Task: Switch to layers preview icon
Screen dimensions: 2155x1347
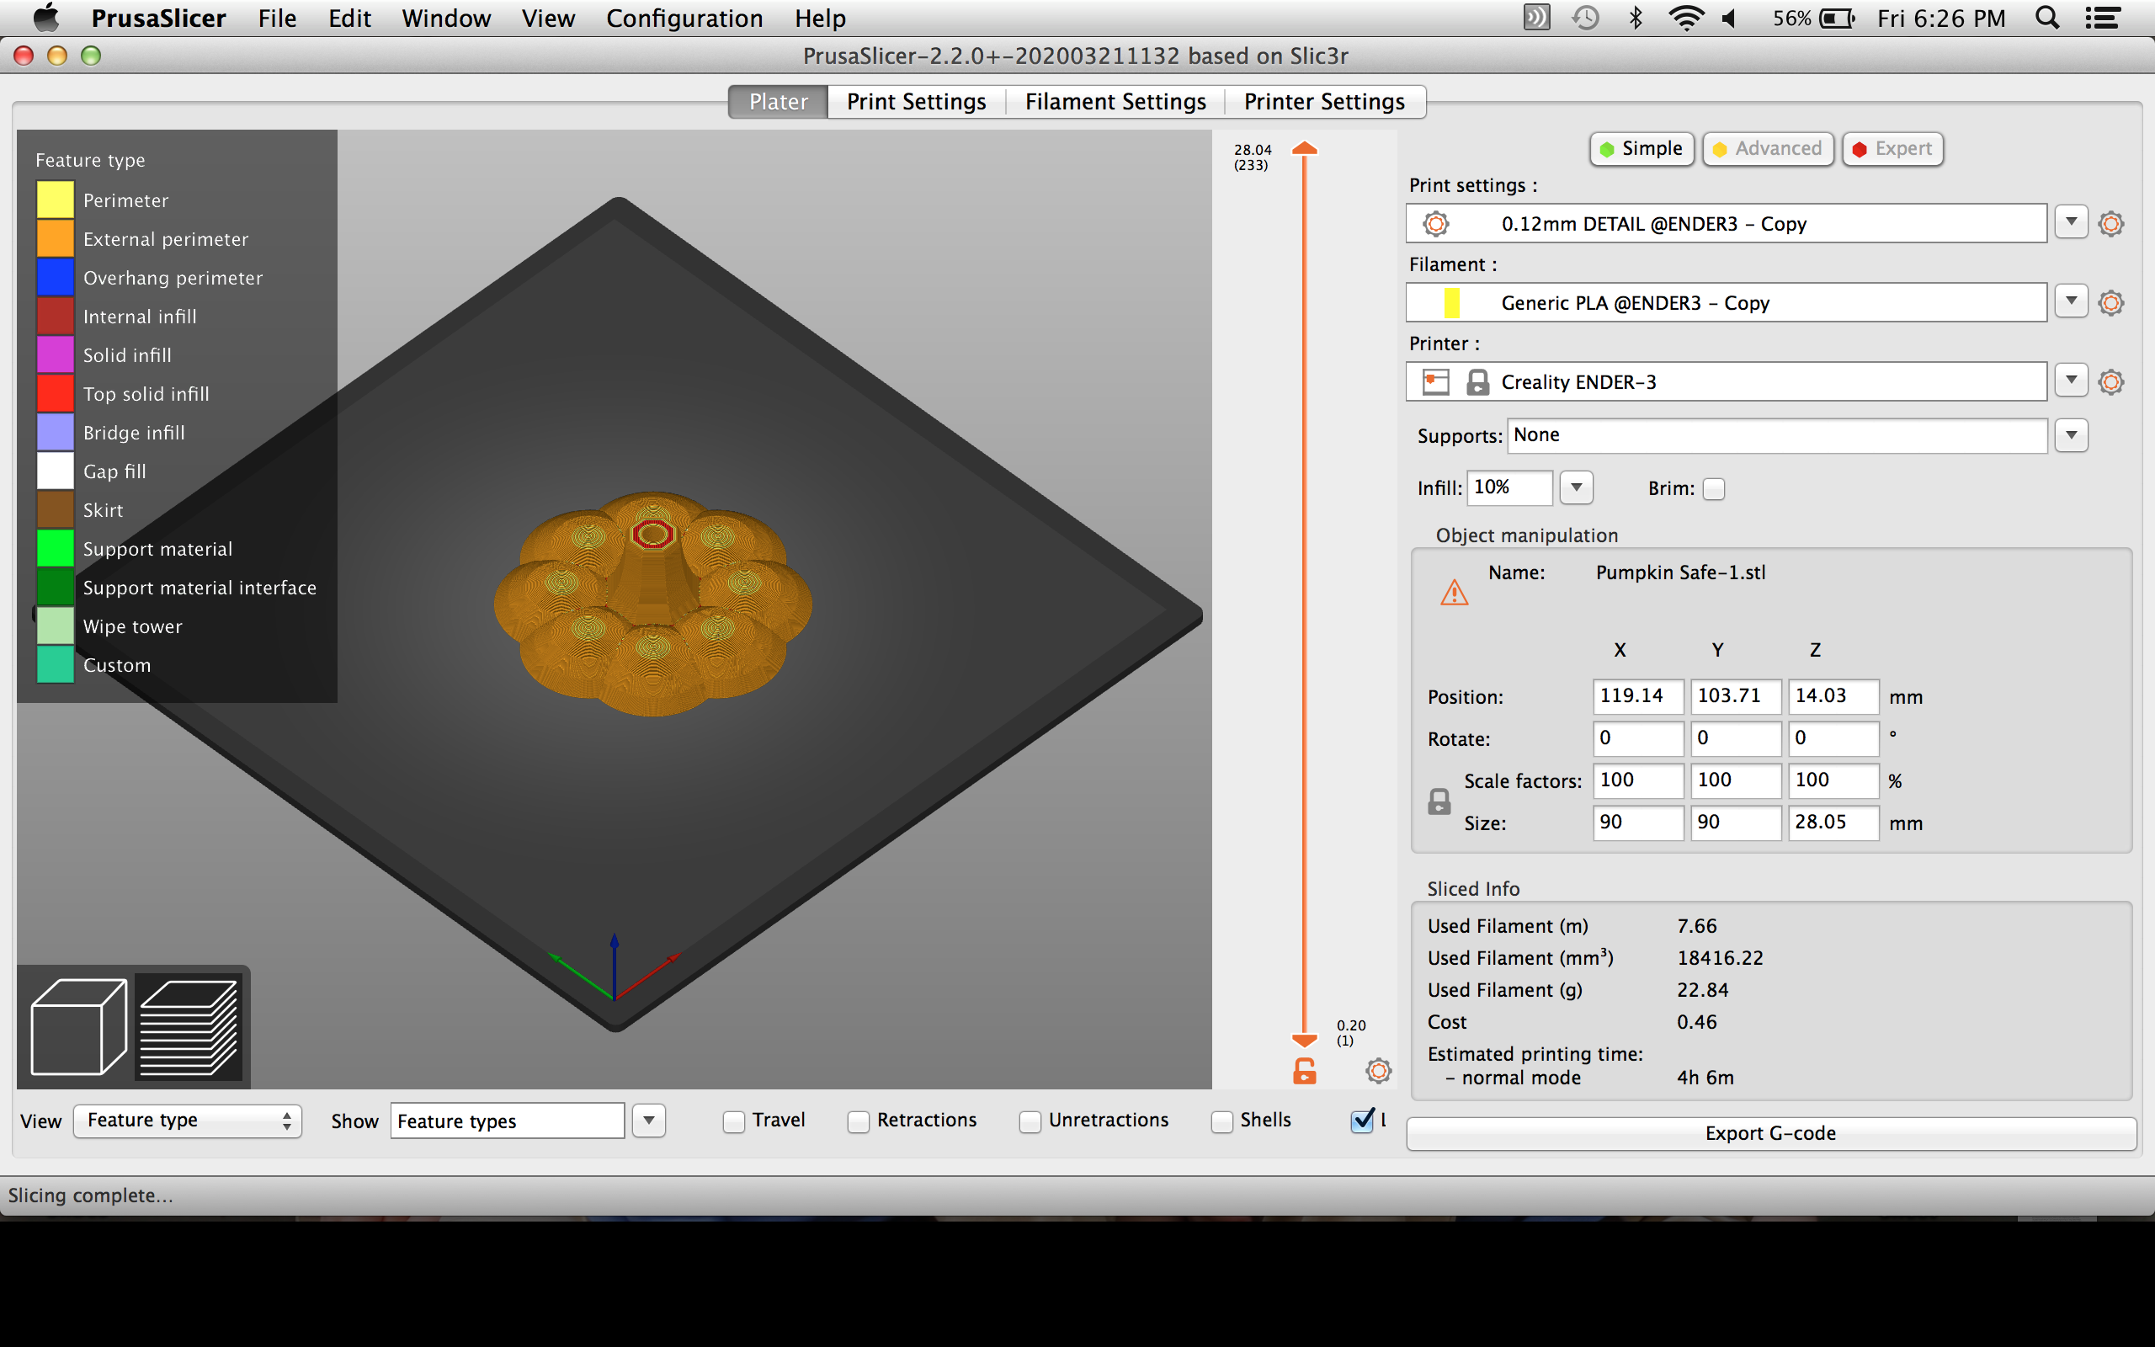Action: click(x=189, y=1026)
